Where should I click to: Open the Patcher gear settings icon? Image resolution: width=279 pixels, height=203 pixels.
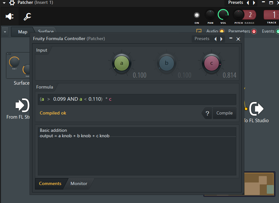pyautogui.click(x=12, y=3)
